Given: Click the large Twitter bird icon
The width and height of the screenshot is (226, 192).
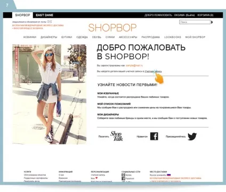Looking at the screenshot, I should (x=192, y=137).
